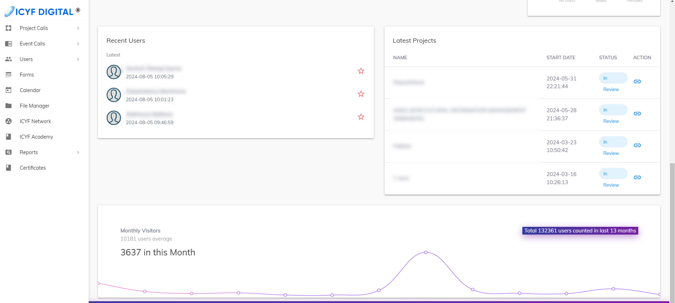This screenshot has height=303, width=675.
Task: Click the Event Calls sidebar icon
Action: [x=8, y=44]
